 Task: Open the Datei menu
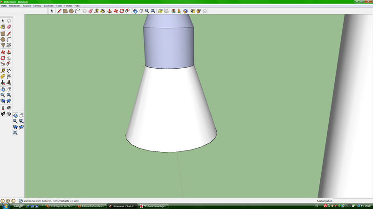4,6
